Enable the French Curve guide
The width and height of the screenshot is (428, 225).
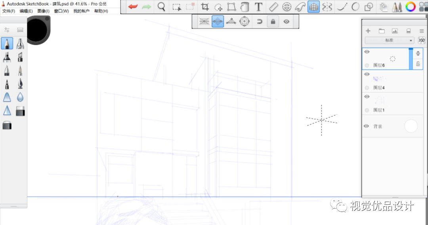click(300, 7)
